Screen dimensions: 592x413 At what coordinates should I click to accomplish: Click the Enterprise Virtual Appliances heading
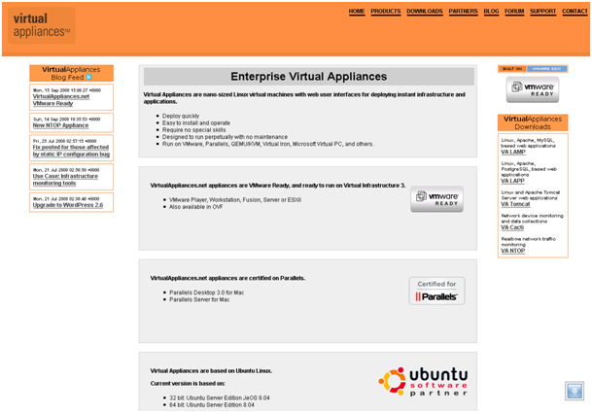(309, 77)
